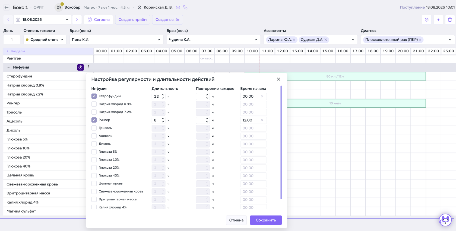Click Создать приём button
This screenshot has width=456, height=231.
[x=132, y=20]
